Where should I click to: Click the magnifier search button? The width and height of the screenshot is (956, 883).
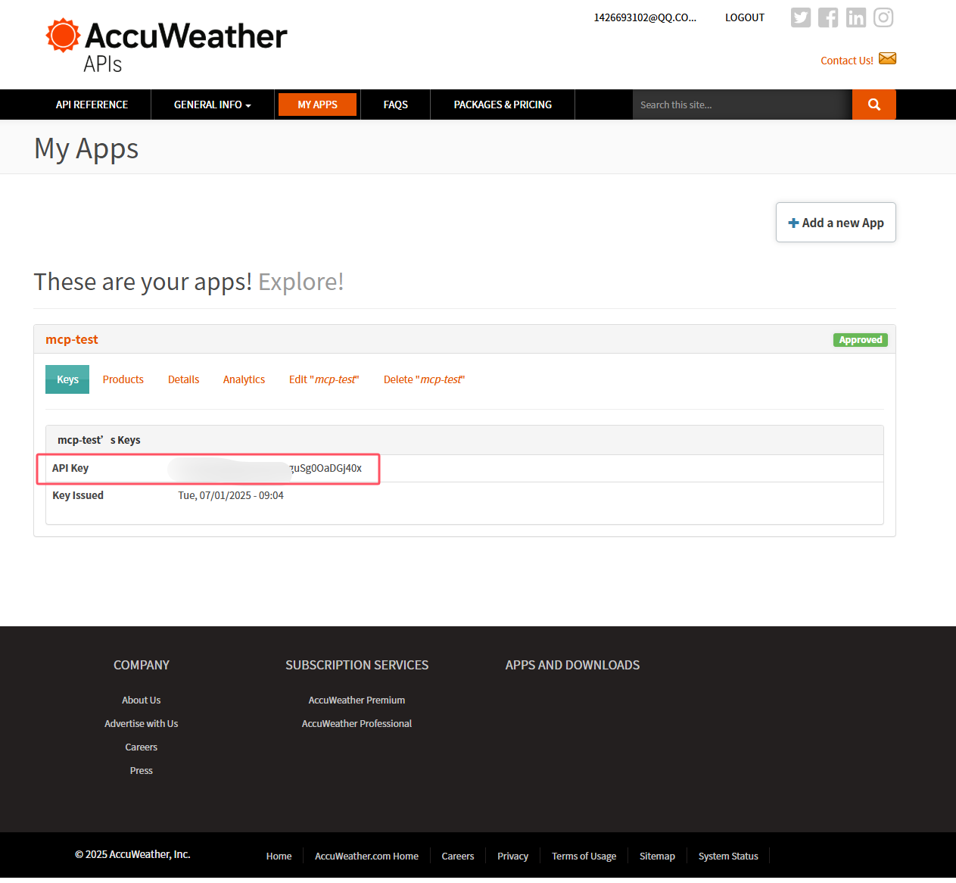[x=874, y=105]
